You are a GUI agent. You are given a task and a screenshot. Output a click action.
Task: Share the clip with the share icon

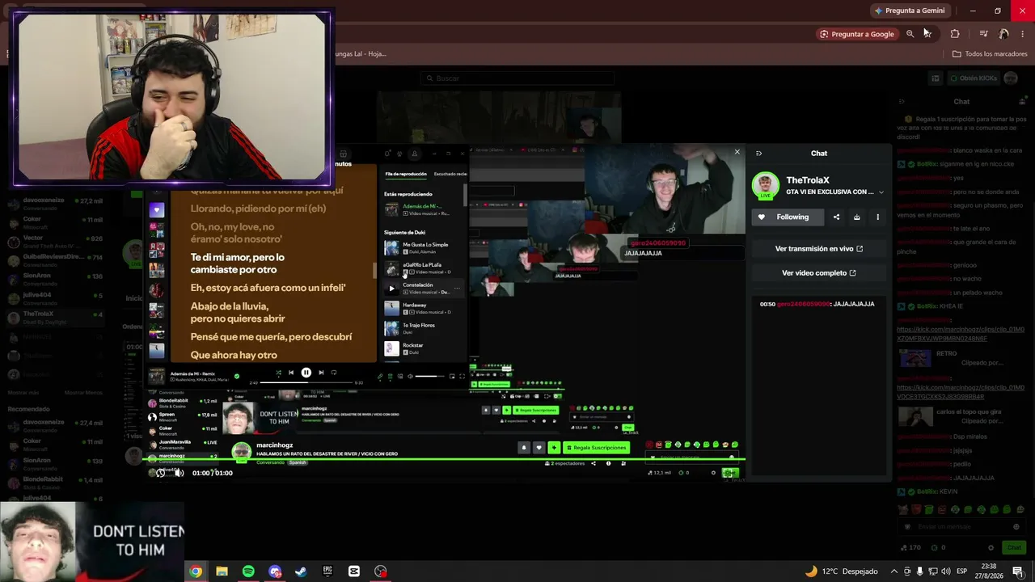(x=836, y=217)
